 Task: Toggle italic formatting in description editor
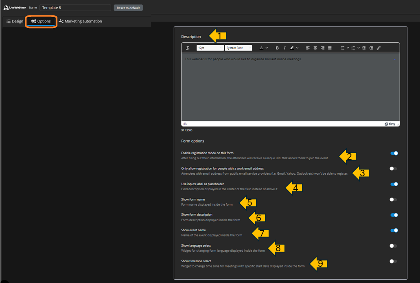tap(284, 48)
